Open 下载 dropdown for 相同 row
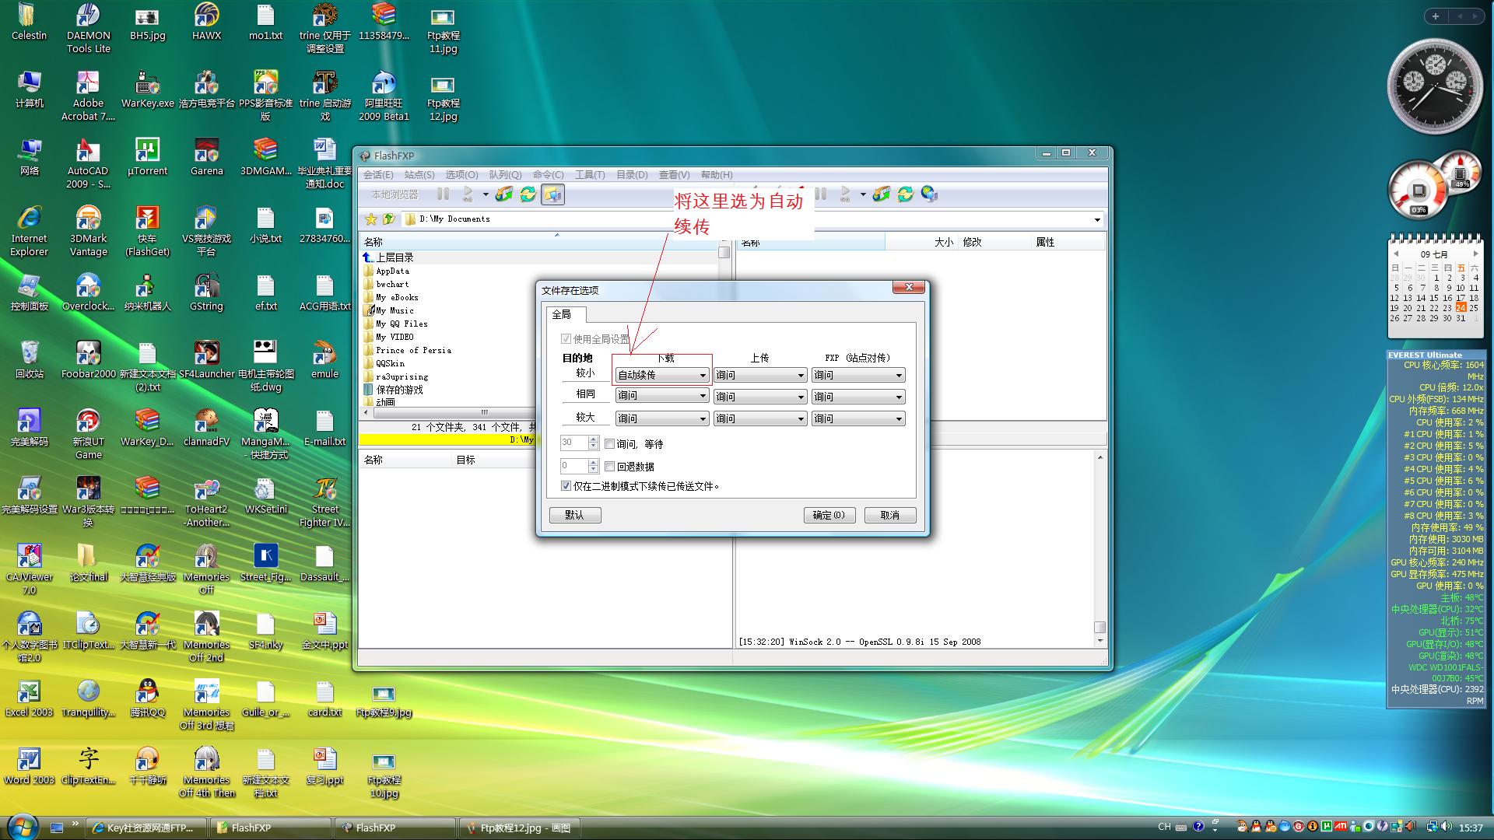The image size is (1494, 840). coord(661,396)
